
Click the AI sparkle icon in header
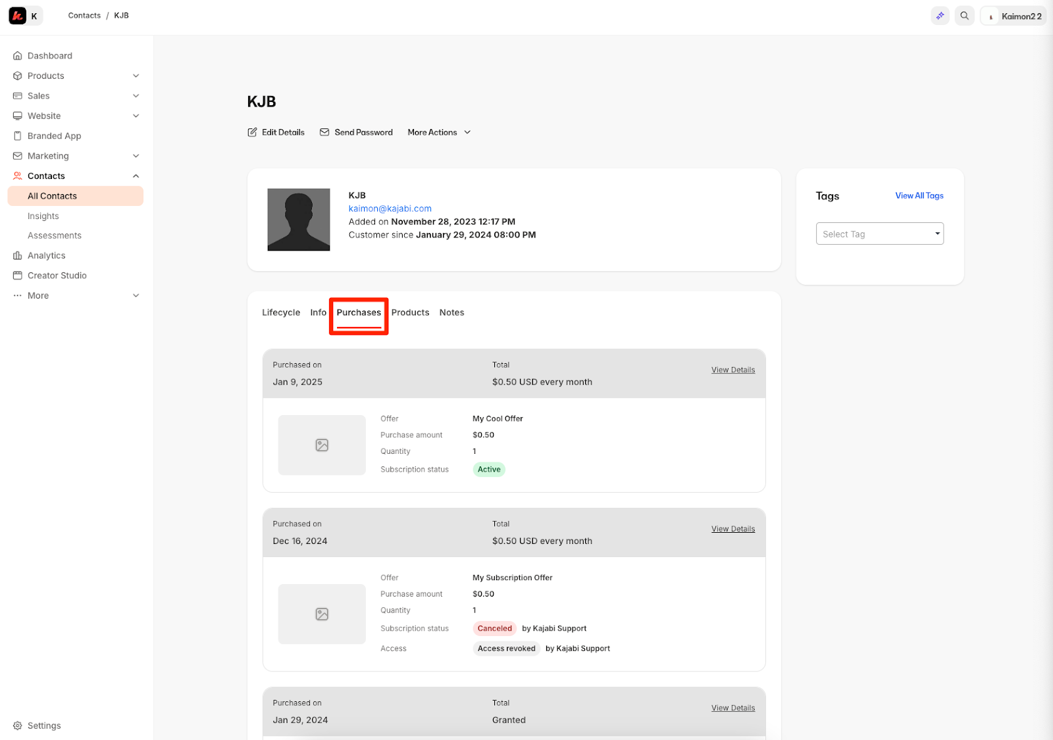(x=940, y=16)
